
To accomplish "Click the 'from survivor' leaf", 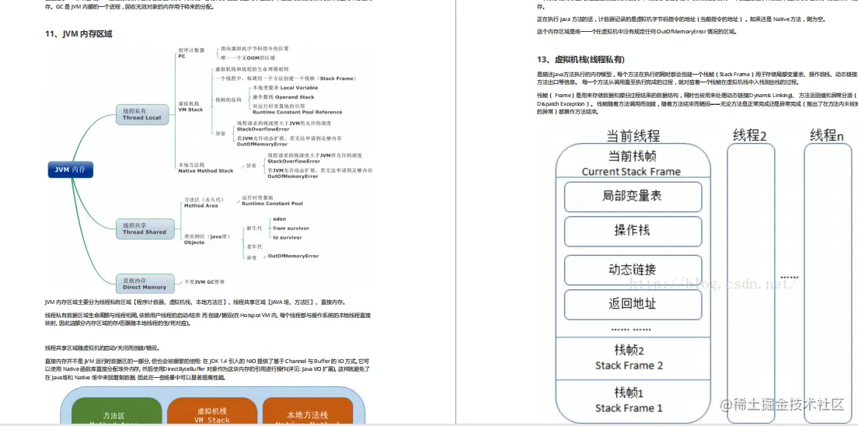I will (291, 229).
